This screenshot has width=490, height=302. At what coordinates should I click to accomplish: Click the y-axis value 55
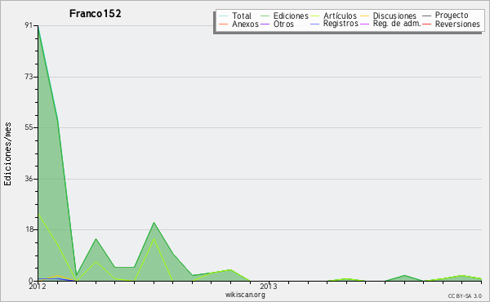(x=29, y=127)
